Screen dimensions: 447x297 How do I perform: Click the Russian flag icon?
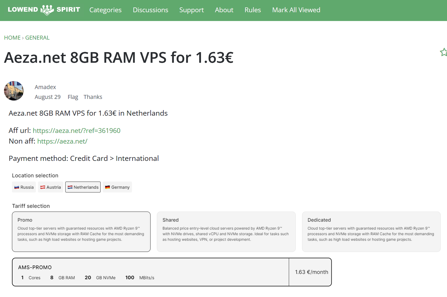pyautogui.click(x=17, y=187)
